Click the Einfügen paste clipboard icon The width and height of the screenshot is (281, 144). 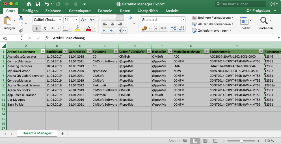(8, 20)
